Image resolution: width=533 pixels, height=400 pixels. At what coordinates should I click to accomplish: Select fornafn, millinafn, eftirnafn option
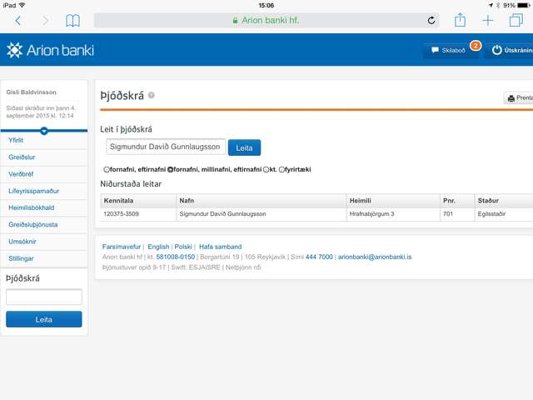(x=170, y=169)
